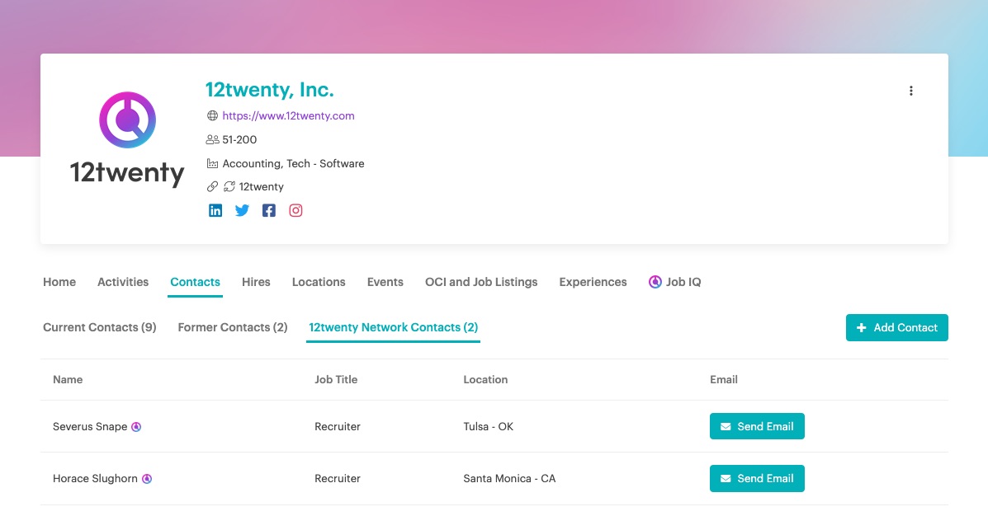The image size is (988, 516).
Task: Click the sync arrows icon beside 12twenty
Action: (x=229, y=187)
